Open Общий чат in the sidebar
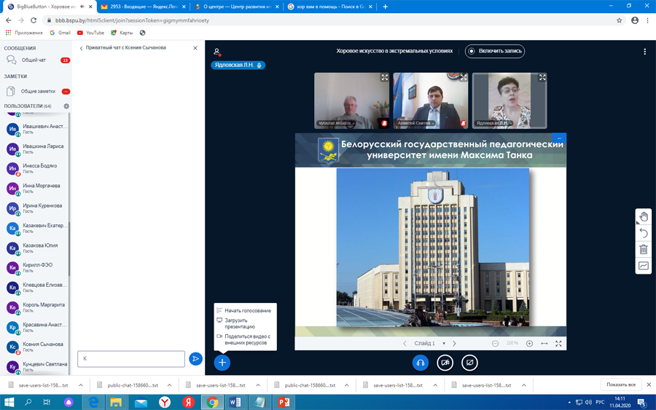 coord(34,60)
